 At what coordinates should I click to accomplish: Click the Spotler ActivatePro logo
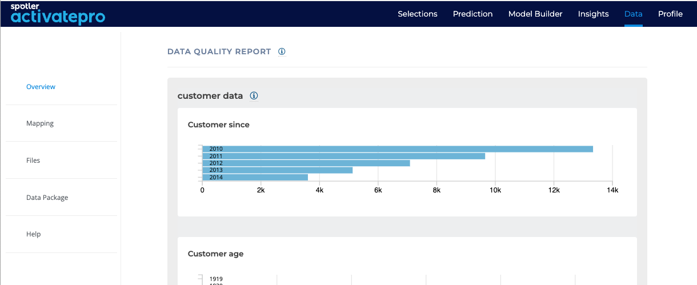pyautogui.click(x=58, y=14)
